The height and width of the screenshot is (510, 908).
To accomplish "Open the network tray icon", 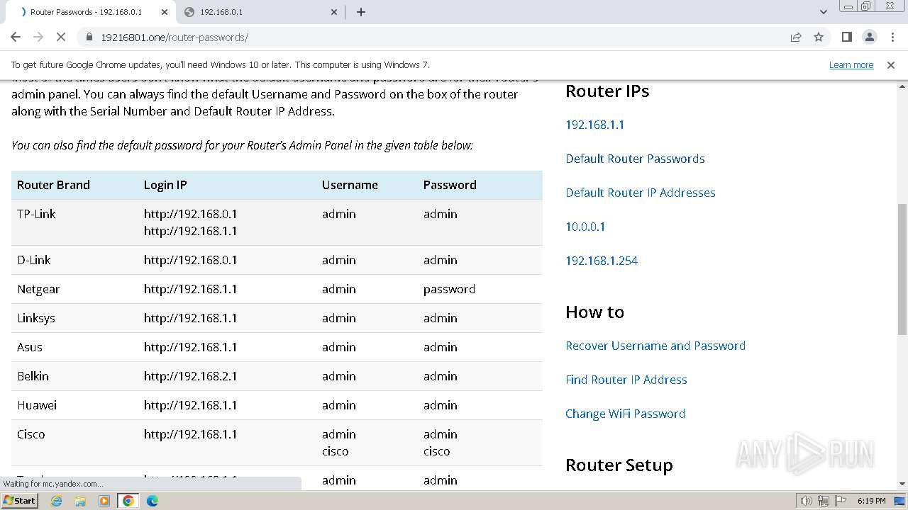I will click(824, 501).
